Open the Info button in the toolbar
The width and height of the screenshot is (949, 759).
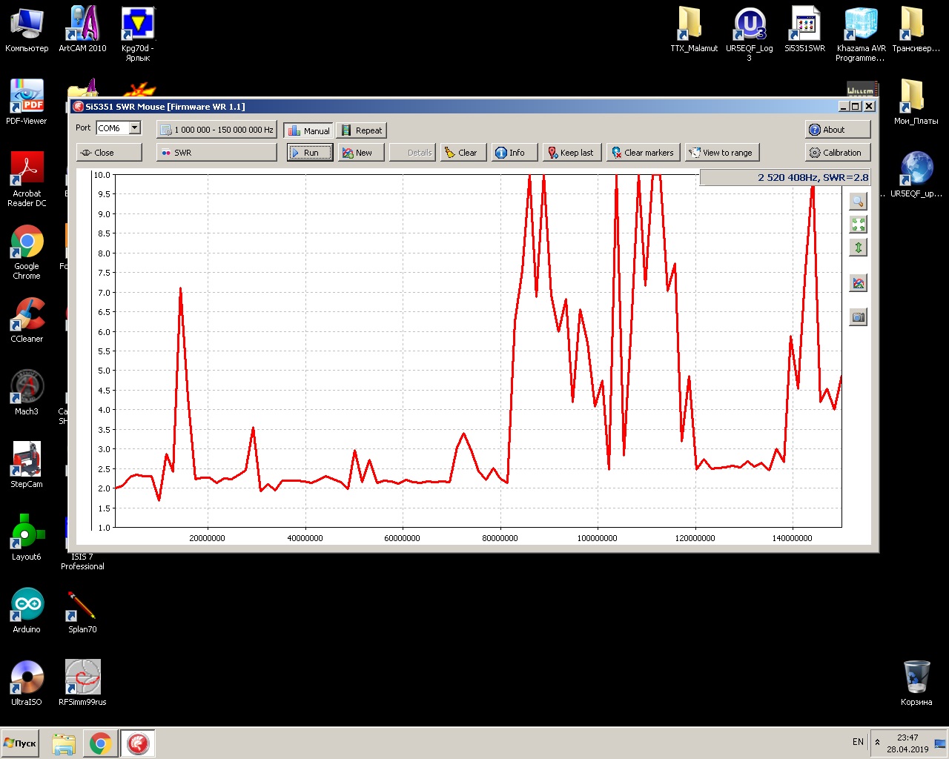(x=510, y=153)
